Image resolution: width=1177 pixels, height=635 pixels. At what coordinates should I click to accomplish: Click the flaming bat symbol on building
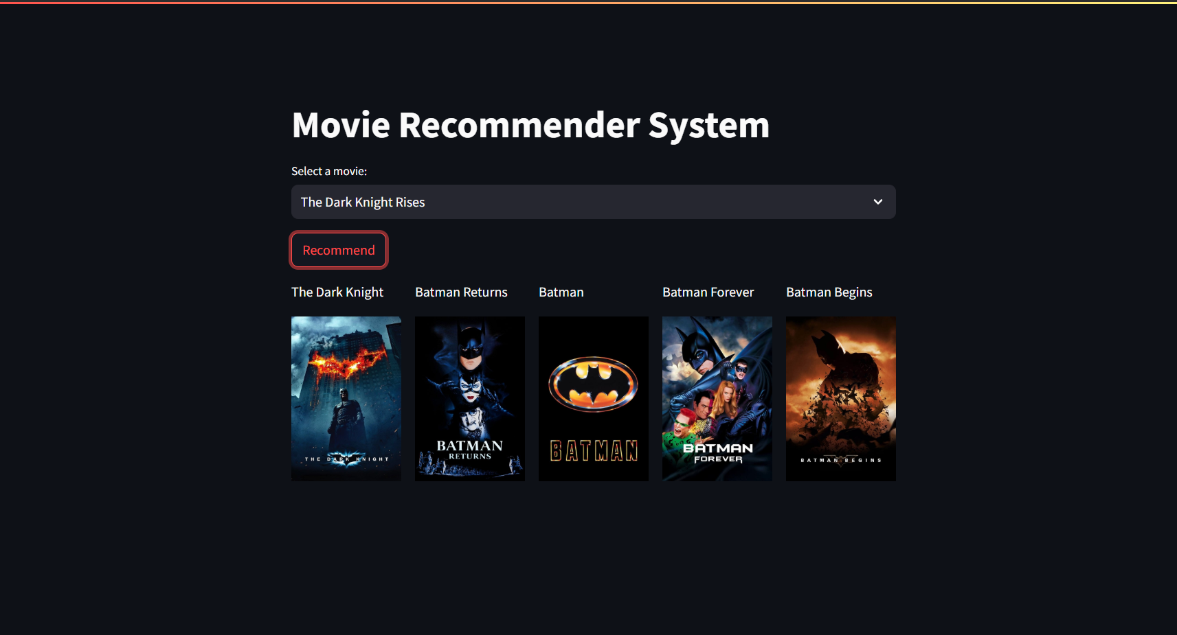pyautogui.click(x=347, y=362)
